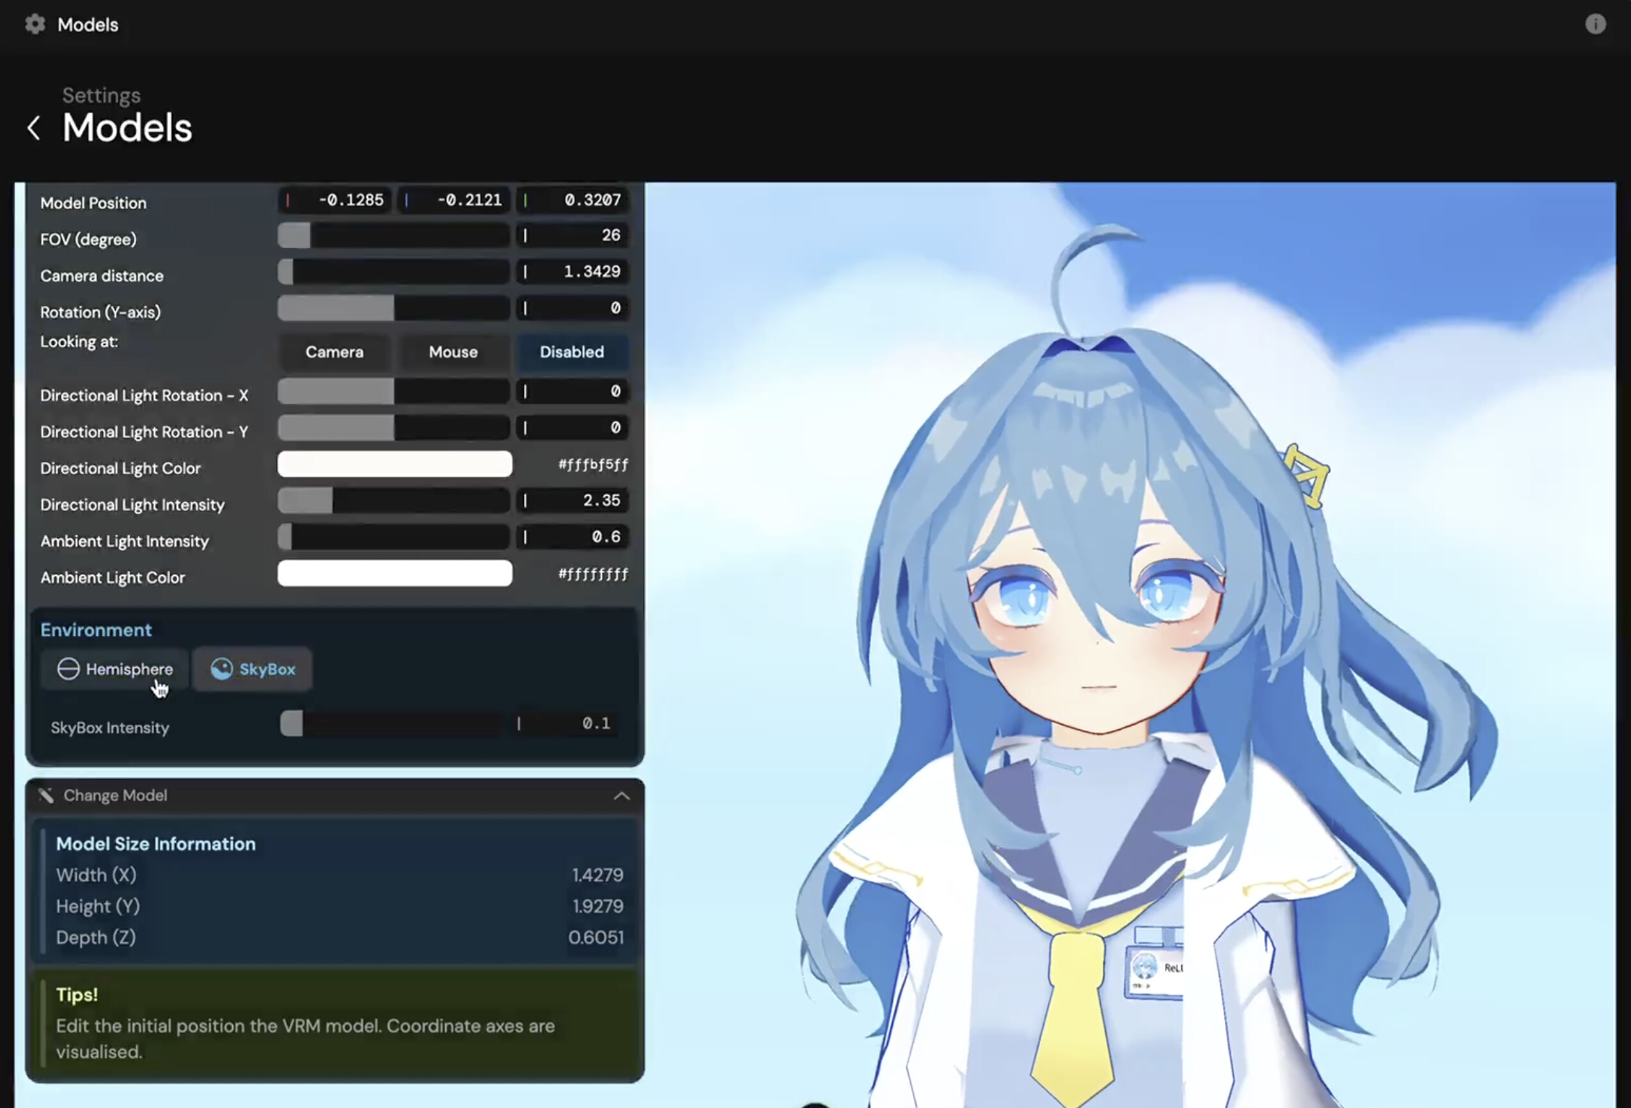Set Looking at to Mouse
1631x1108 pixels.
click(x=453, y=352)
